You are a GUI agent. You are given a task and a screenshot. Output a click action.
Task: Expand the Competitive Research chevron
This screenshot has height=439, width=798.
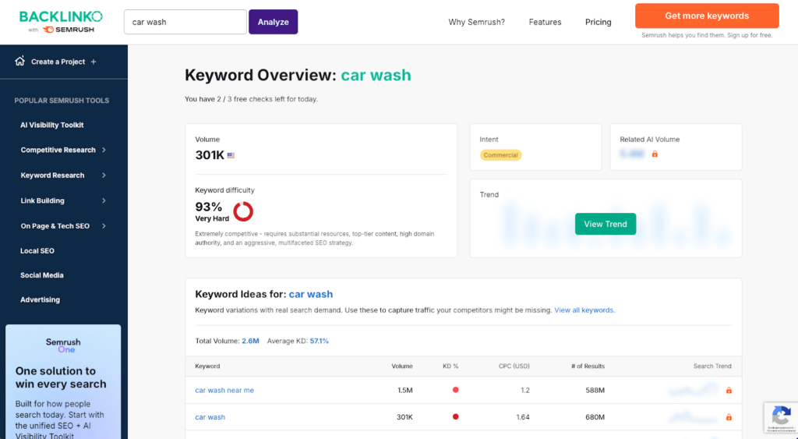pyautogui.click(x=104, y=150)
